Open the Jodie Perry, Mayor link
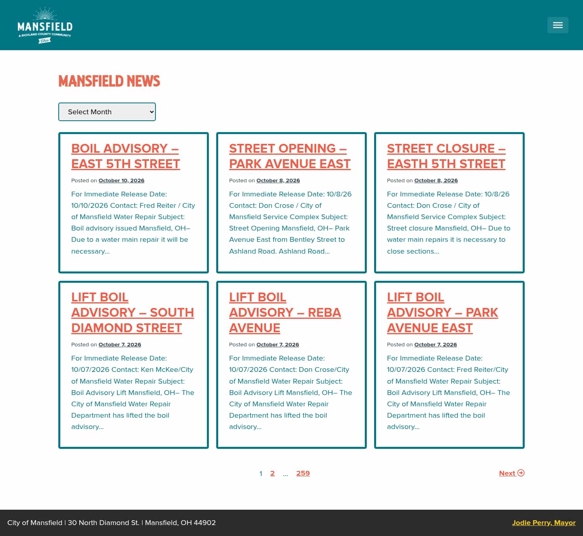The width and height of the screenshot is (583, 536). point(544,523)
